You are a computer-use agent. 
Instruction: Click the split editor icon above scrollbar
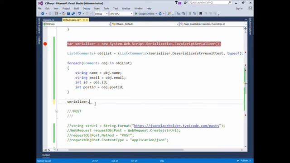[x=246, y=29]
